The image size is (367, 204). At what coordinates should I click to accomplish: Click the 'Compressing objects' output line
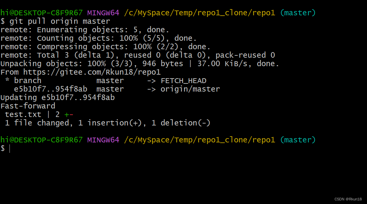point(105,47)
